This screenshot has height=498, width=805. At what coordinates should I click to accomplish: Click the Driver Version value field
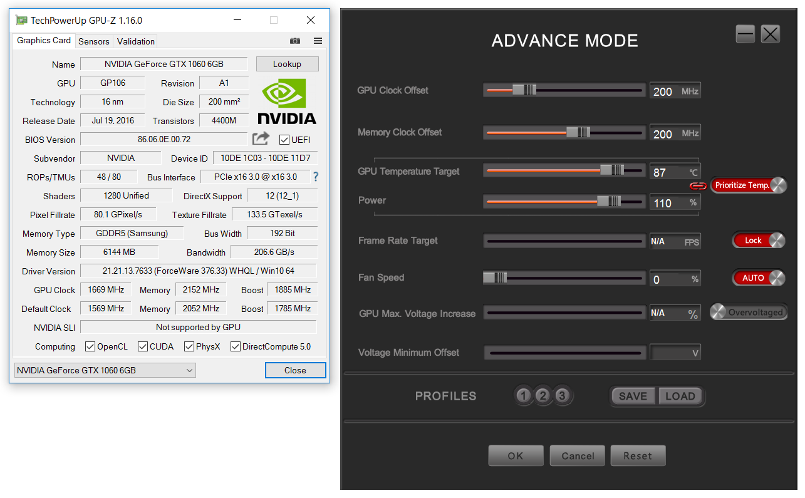(199, 271)
